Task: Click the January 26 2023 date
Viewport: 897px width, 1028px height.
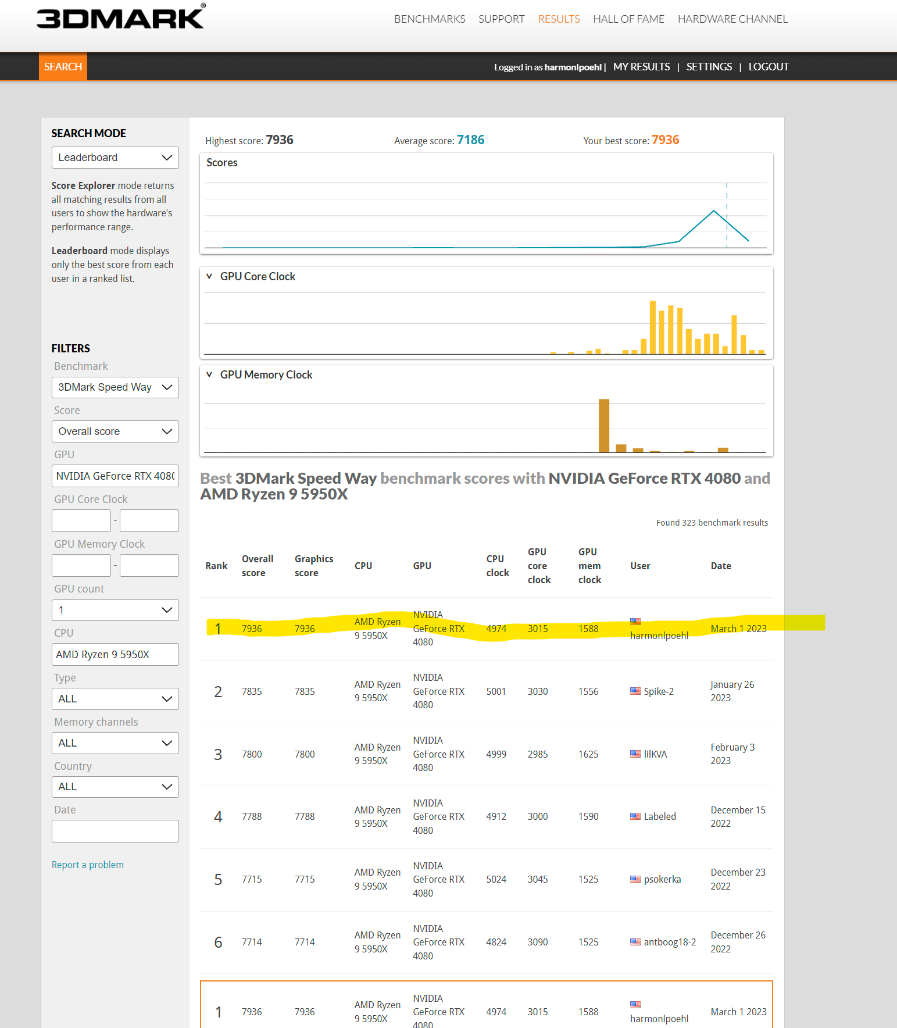Action: pos(732,691)
